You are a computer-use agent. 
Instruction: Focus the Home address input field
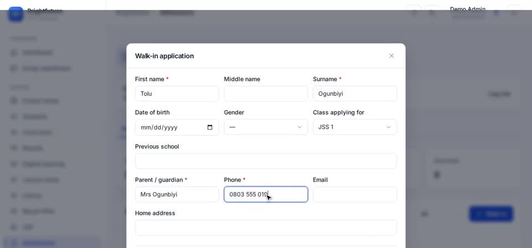[x=265, y=228]
